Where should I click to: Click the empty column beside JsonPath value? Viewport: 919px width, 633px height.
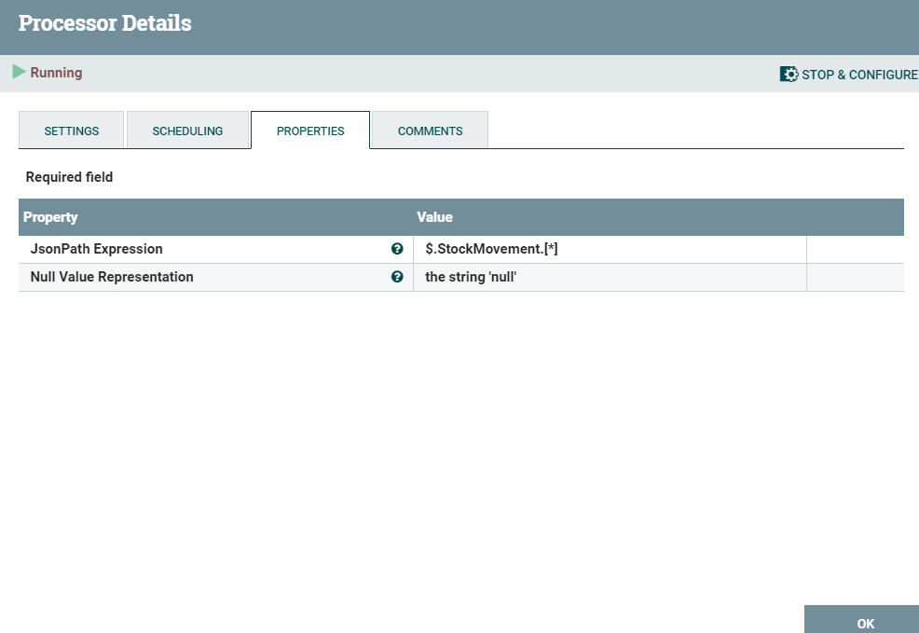[x=855, y=249]
